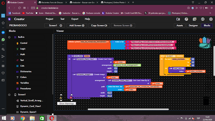This screenshot has width=215, height=121.
Task: Collapse the Screen1 component tree
Action: click(9, 95)
